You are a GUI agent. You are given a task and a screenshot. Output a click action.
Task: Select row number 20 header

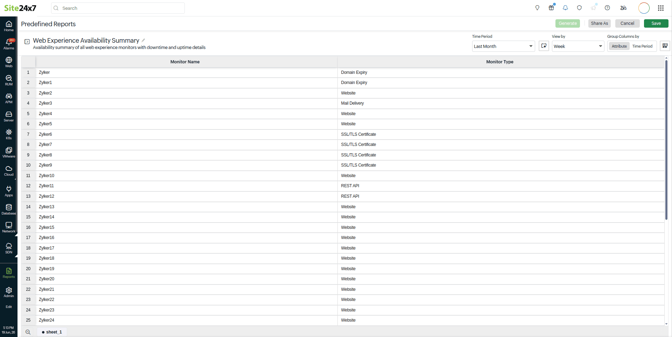(x=28, y=269)
